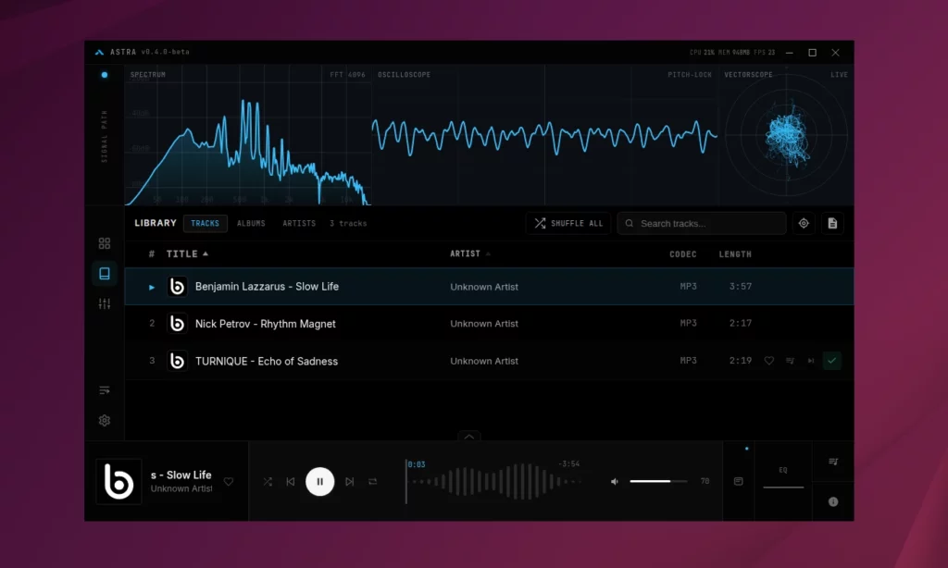This screenshot has width=948, height=568.
Task: Add TURNIQUE track to the queue
Action: pos(790,361)
